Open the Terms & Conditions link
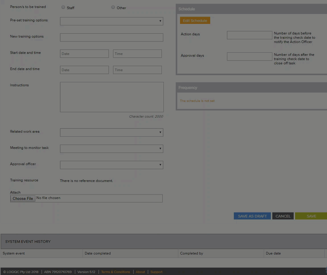327x275 pixels. click(x=115, y=272)
